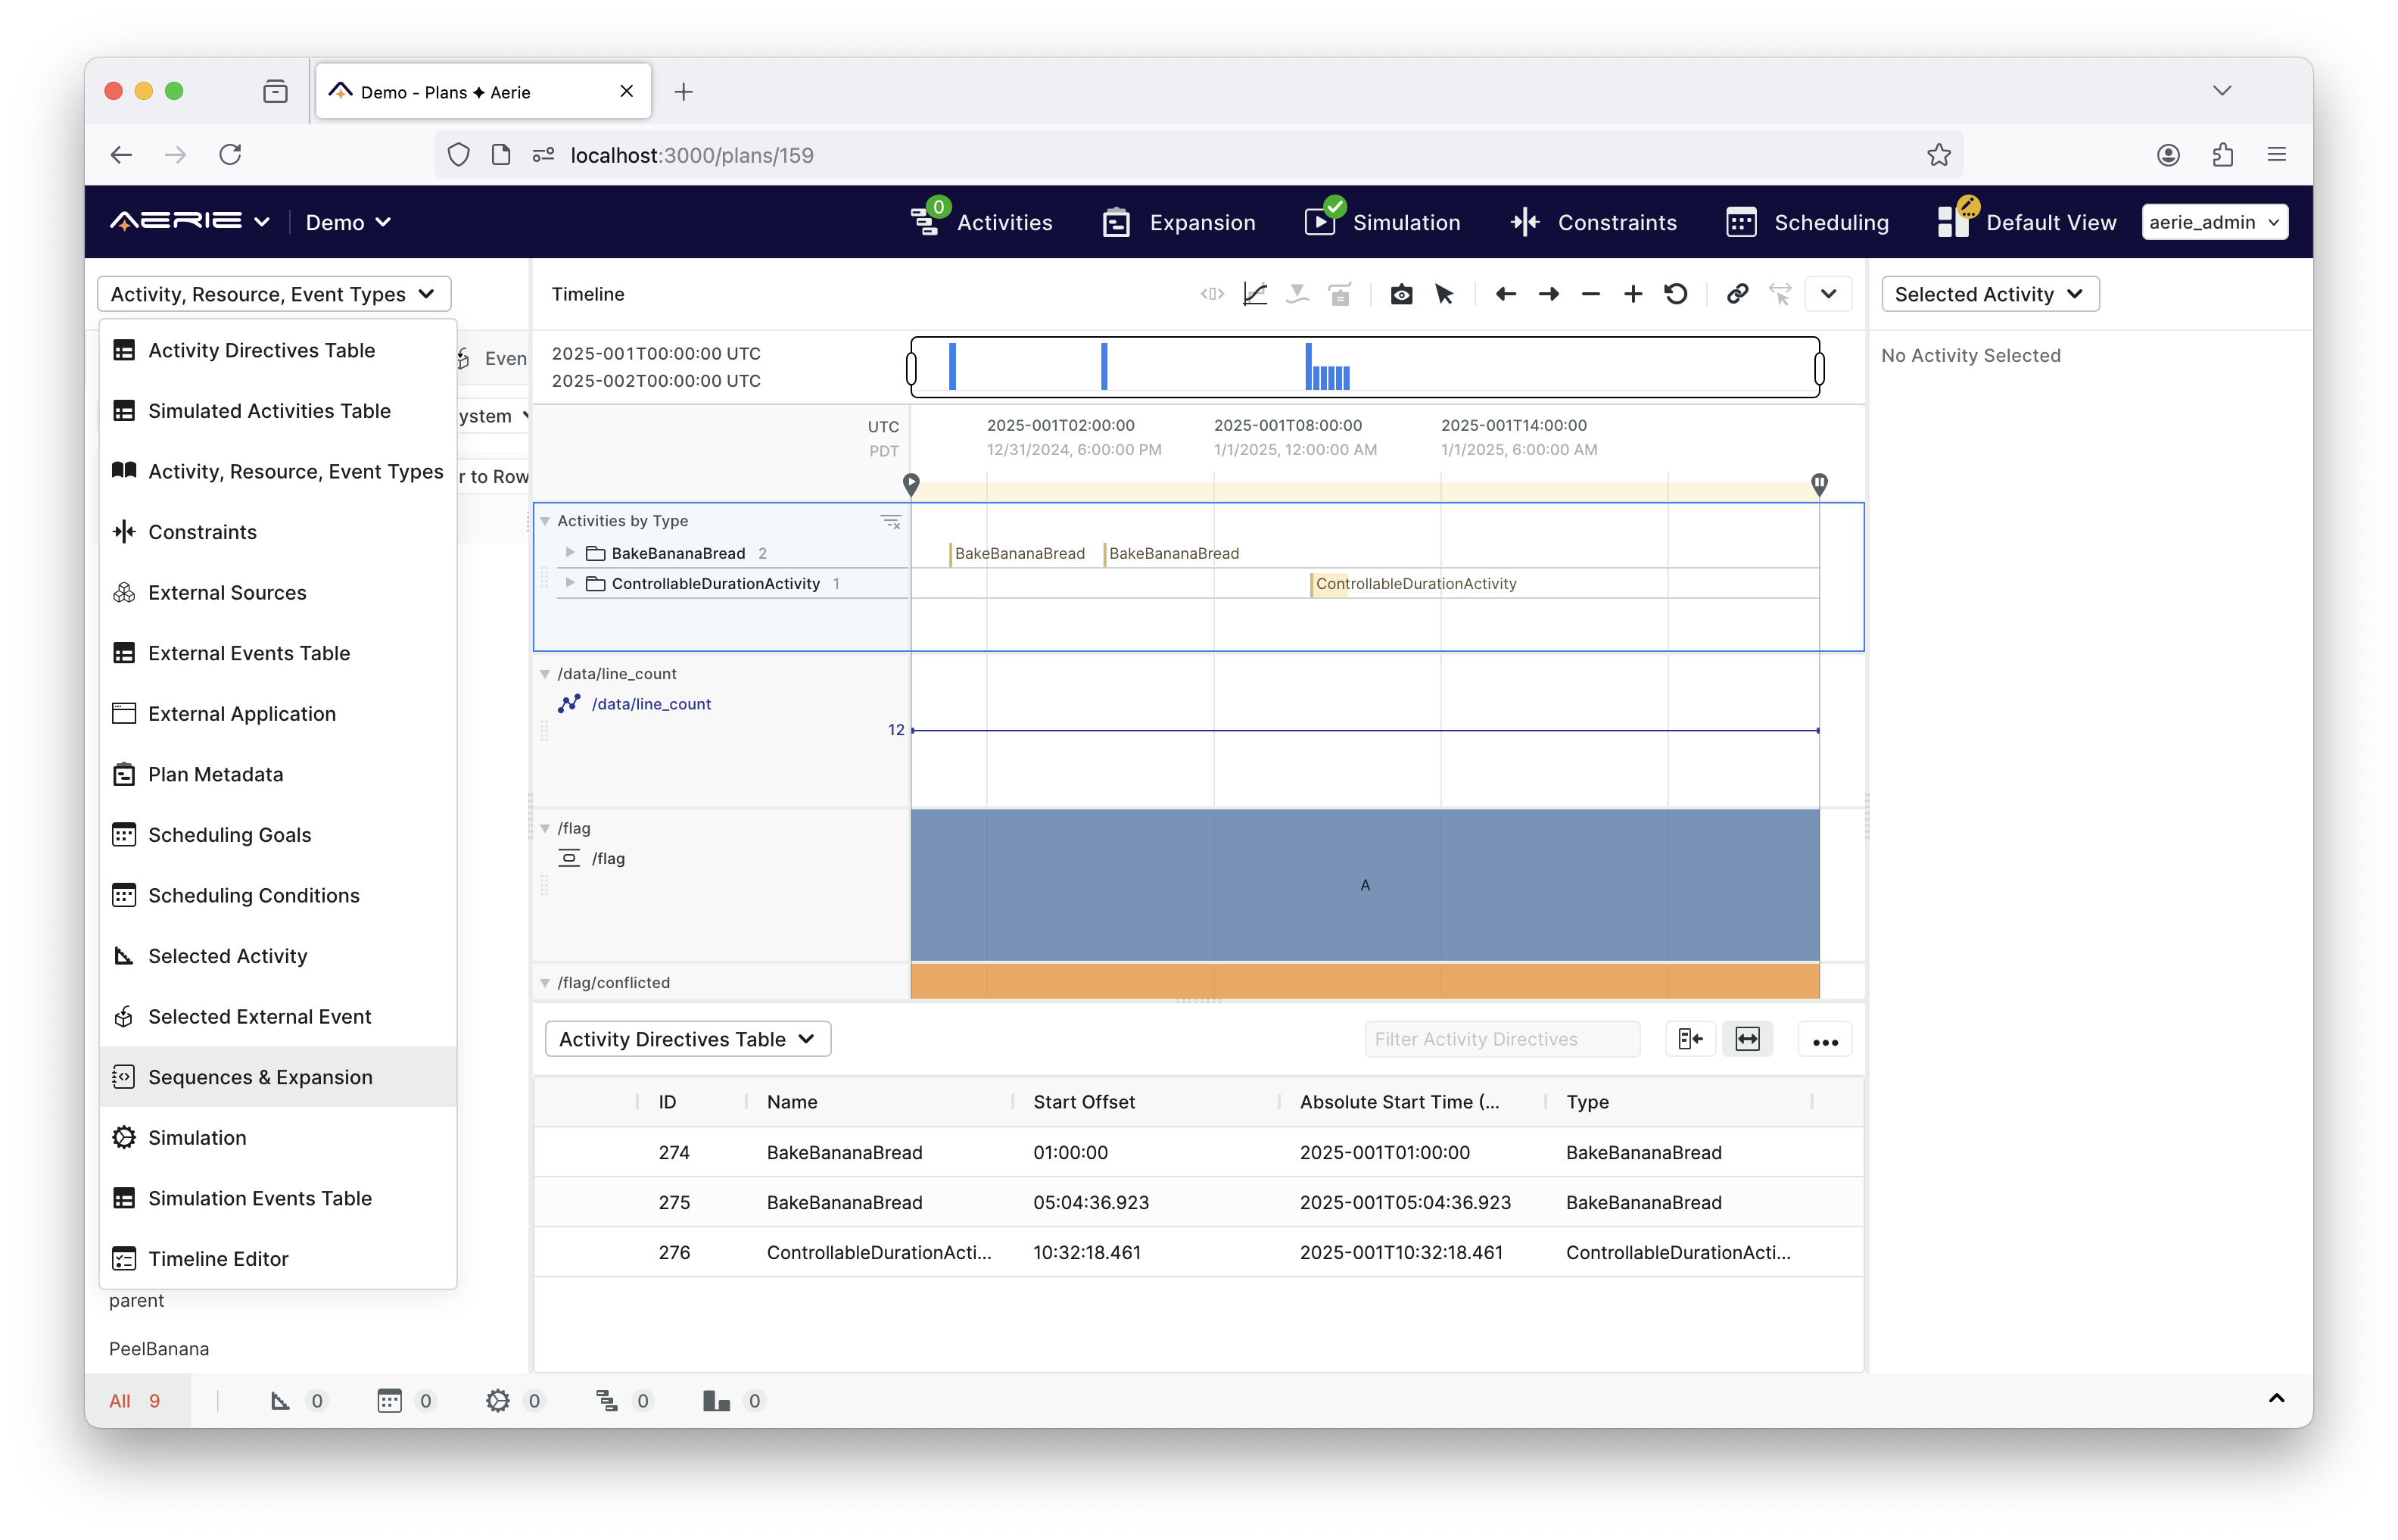The height and width of the screenshot is (1540, 2398).
Task: Toggle the auto-size columns button in table
Action: (x=1690, y=1039)
